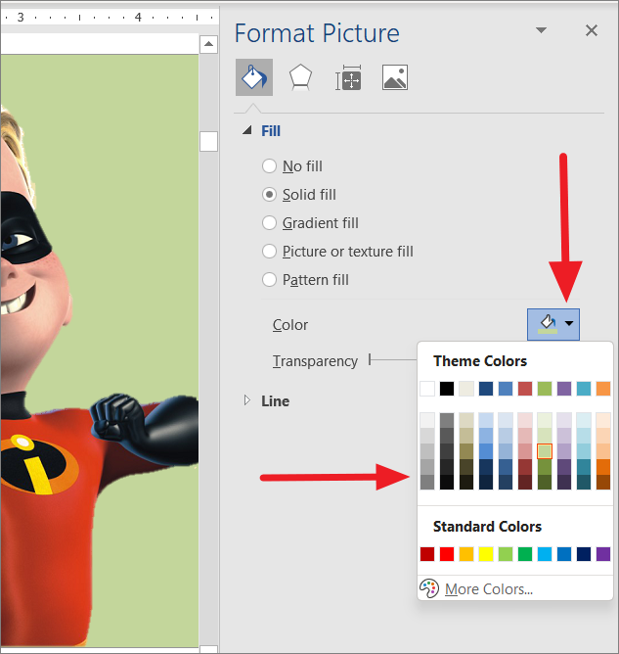
Task: Click the Transparency slider track
Action: (x=393, y=359)
